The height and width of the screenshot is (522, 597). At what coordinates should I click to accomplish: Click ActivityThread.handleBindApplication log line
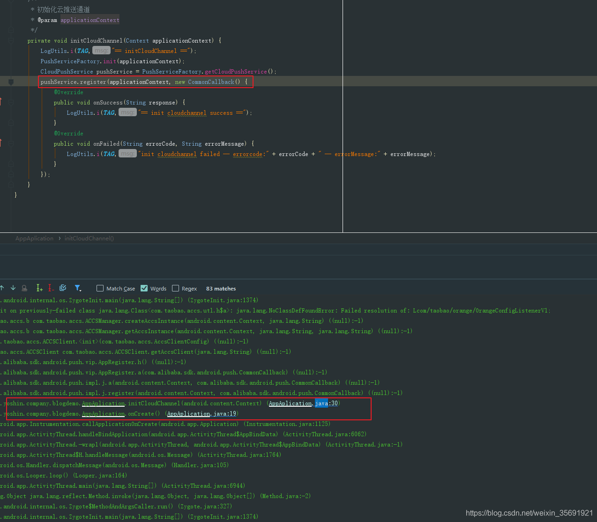click(x=183, y=434)
